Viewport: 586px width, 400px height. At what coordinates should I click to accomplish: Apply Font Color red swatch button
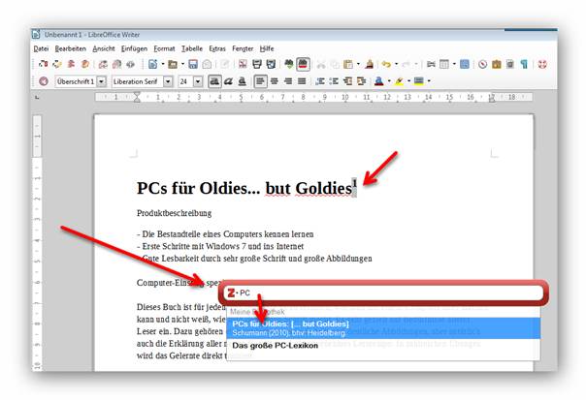pyautogui.click(x=379, y=81)
